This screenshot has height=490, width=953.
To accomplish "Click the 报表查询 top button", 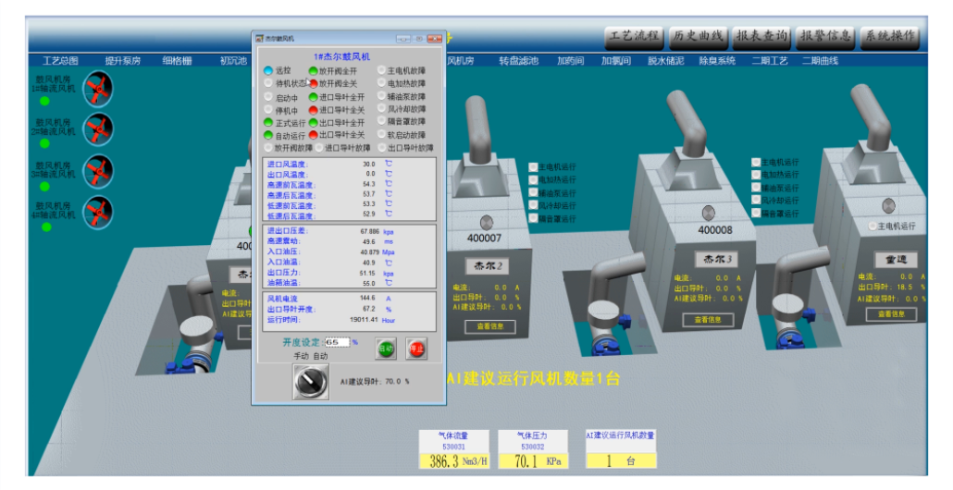I will [761, 36].
